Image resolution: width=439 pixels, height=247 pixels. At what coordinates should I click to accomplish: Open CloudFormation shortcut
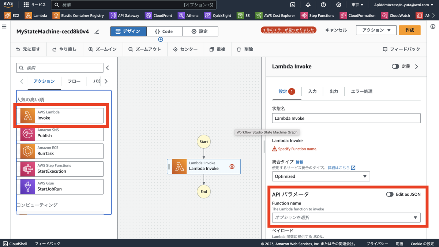click(x=358, y=15)
